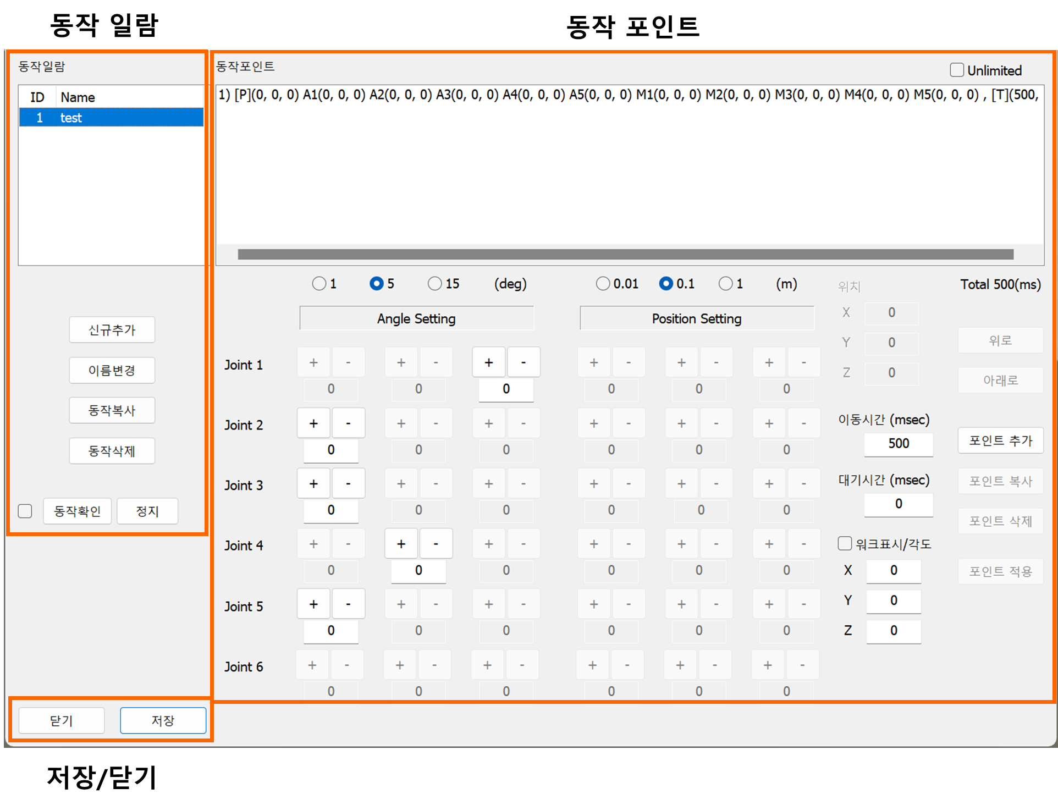Click enabled plus button for Joint 2
This screenshot has width=1058, height=810.
(x=313, y=423)
